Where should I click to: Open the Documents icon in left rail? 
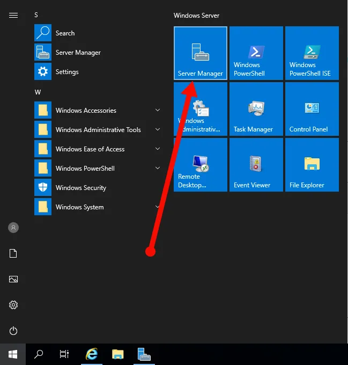[13, 253]
